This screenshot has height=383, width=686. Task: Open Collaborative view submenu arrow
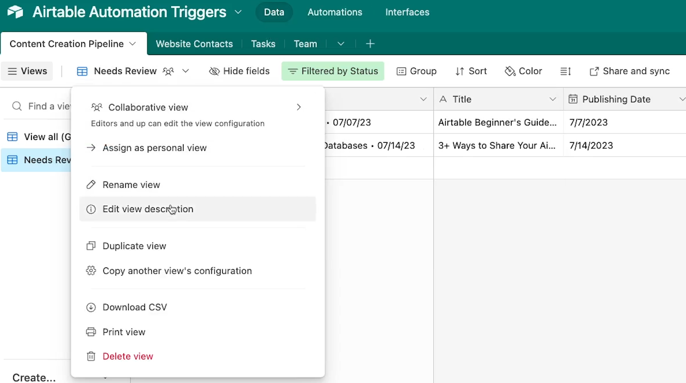(299, 107)
